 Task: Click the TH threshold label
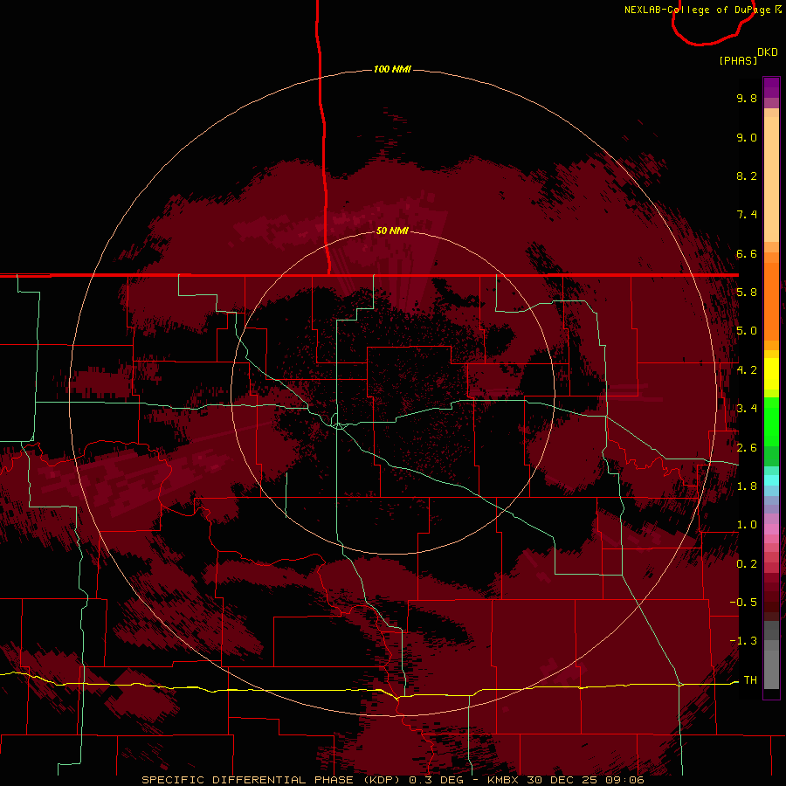[750, 679]
